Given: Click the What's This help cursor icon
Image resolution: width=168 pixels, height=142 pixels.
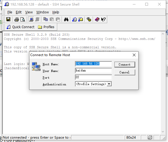Looking at the screenshot, I should [x=103, y=20].
